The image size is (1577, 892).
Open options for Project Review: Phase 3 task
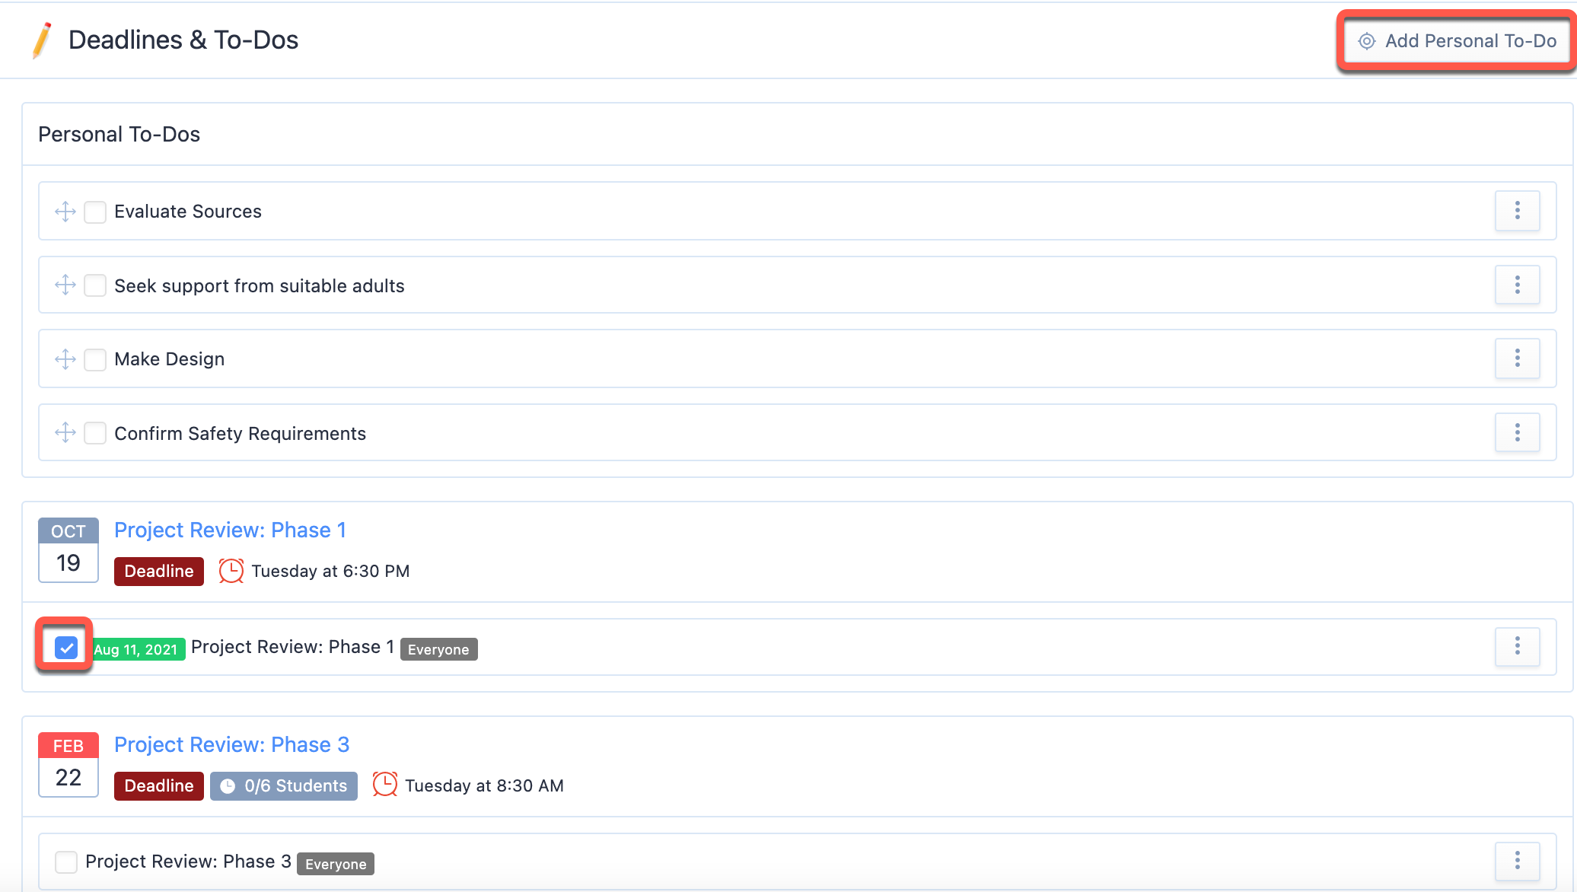pyautogui.click(x=1517, y=861)
